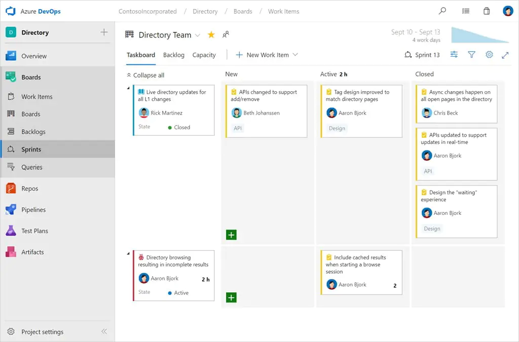Add a new item with the green plus button
Viewport: 519px width, 342px height.
click(x=232, y=235)
